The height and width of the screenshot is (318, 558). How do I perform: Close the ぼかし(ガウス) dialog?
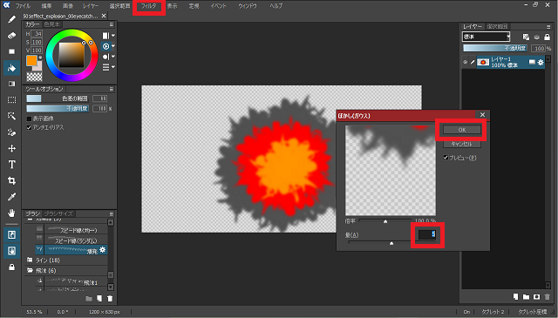coord(482,114)
